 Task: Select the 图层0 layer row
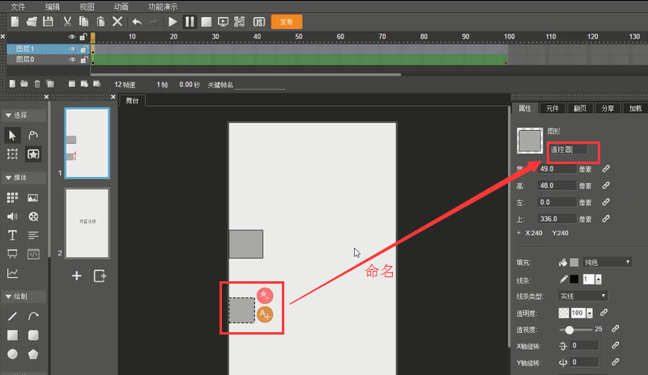click(49, 60)
